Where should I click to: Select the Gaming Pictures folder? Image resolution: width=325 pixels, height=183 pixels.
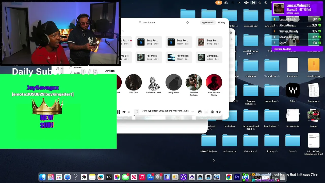pos(251,95)
